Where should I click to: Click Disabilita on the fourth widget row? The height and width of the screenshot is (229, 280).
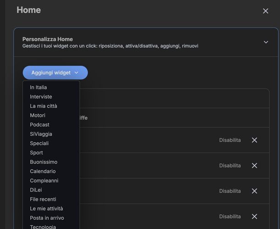(x=230, y=217)
